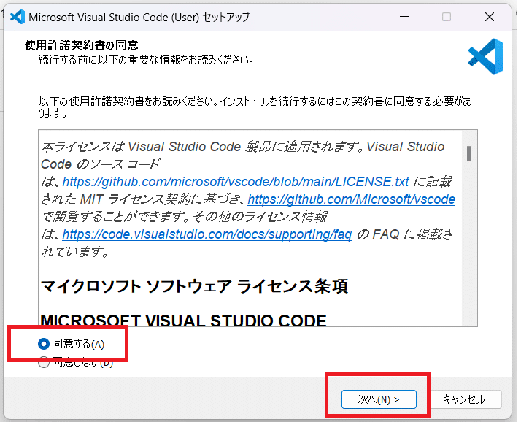
Task: Click the VS Code icon in title bar
Action: point(18,17)
